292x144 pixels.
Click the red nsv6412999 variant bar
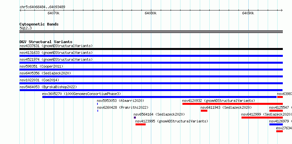[262, 118]
